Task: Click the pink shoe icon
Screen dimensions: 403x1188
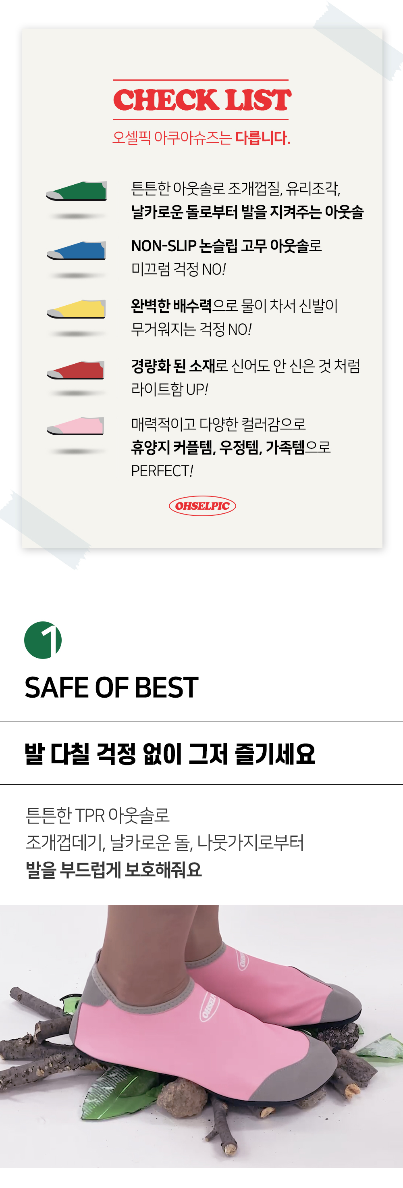Action: click(76, 426)
